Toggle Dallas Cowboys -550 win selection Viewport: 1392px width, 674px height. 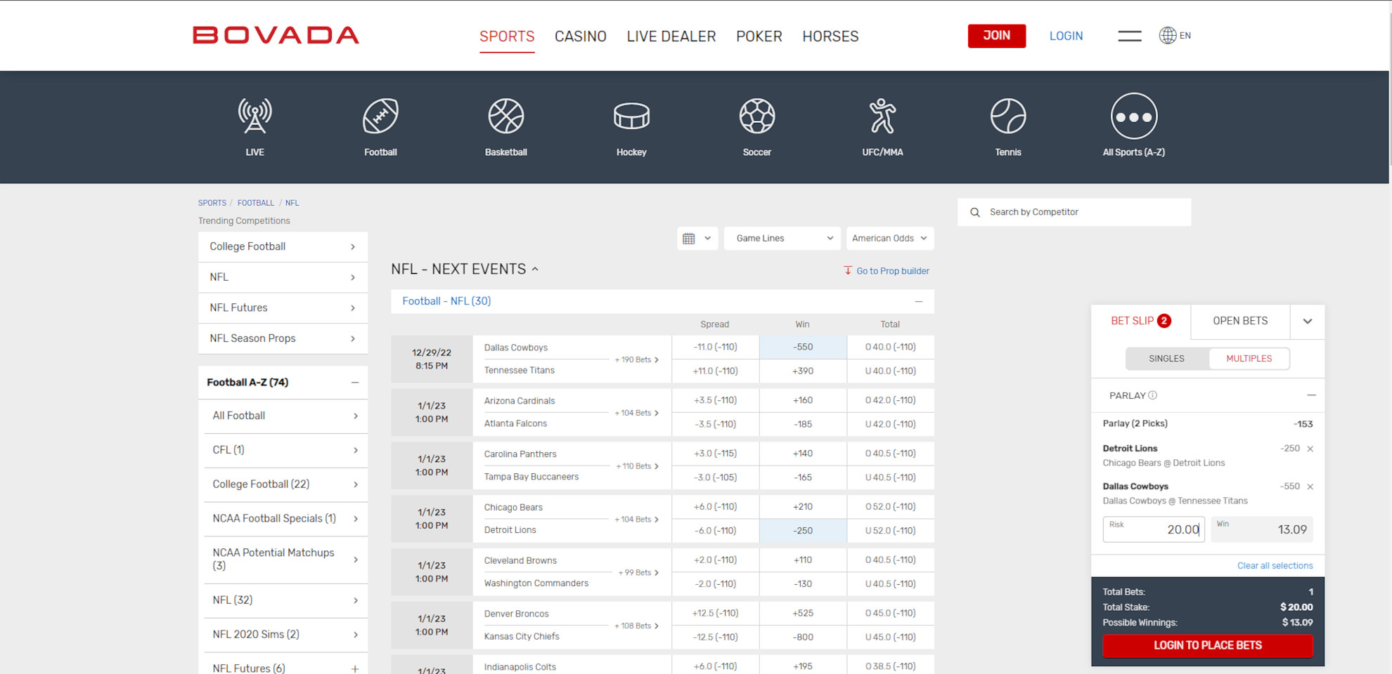point(803,347)
